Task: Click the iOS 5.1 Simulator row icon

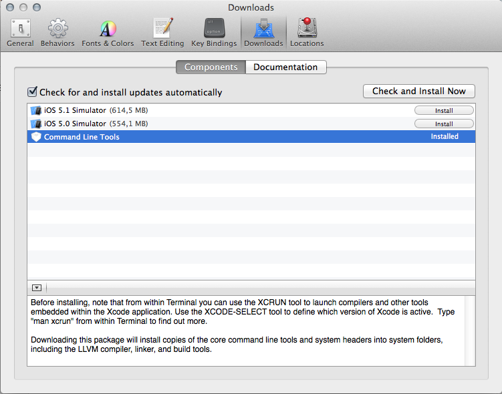Action: (36, 110)
